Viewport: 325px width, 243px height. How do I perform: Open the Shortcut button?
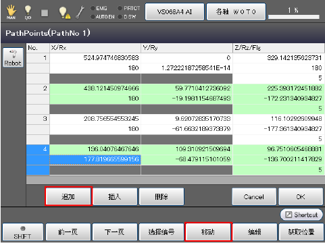pos(301,215)
